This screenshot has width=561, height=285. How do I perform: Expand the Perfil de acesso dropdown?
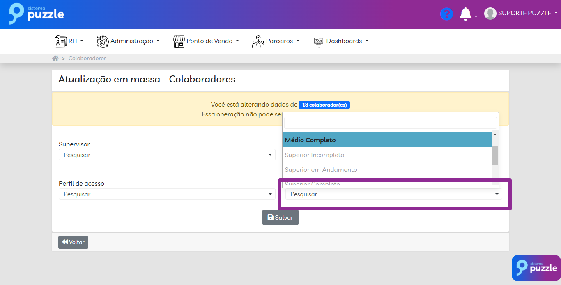click(x=167, y=194)
